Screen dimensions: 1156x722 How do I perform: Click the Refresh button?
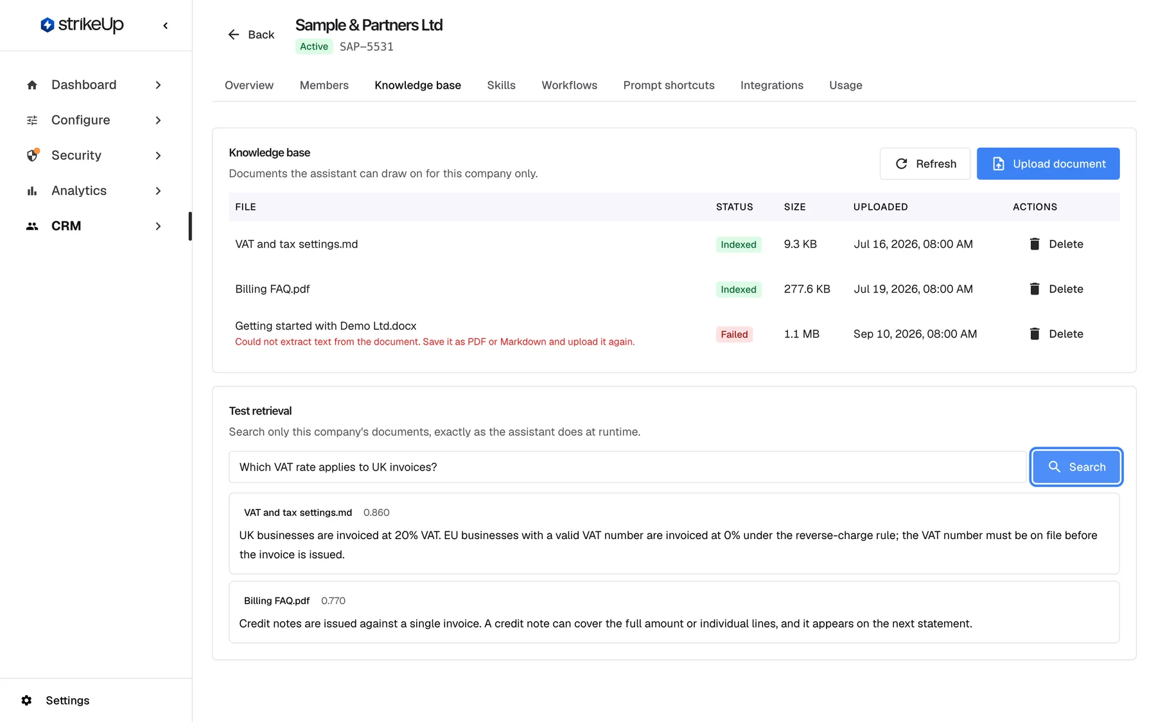(x=925, y=164)
